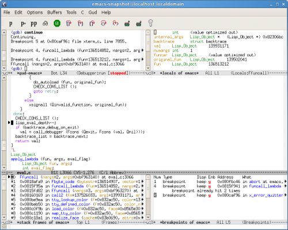288x230 pixels.
Task: Click the 'p' print expression icon
Action: (11, 24)
